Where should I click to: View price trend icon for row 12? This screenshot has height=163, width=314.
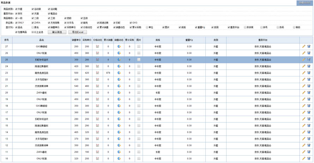(x=98, y=145)
